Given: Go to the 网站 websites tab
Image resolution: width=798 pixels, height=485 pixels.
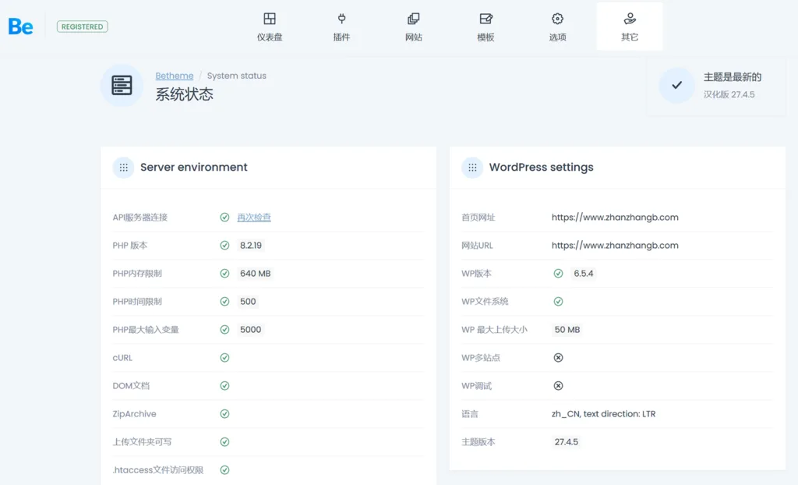Looking at the screenshot, I should pyautogui.click(x=413, y=27).
